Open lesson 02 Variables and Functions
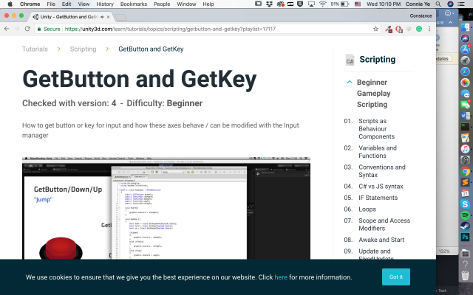The height and width of the screenshot is (295, 473). point(378,152)
